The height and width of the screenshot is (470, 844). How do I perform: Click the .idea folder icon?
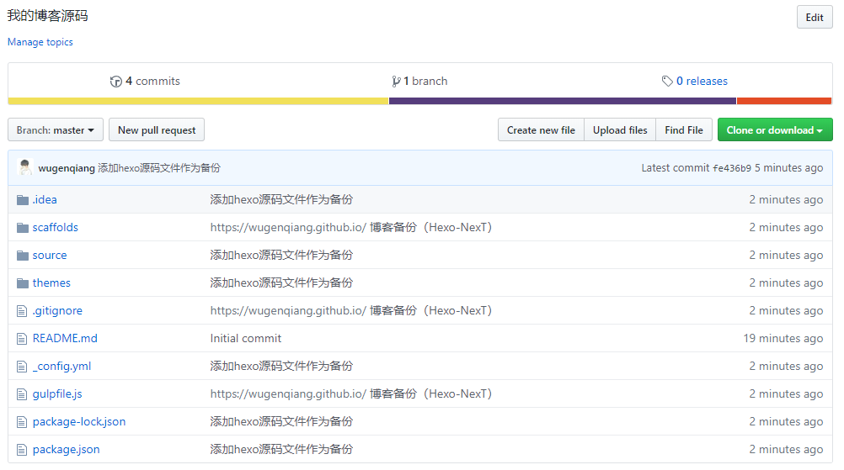pos(23,200)
